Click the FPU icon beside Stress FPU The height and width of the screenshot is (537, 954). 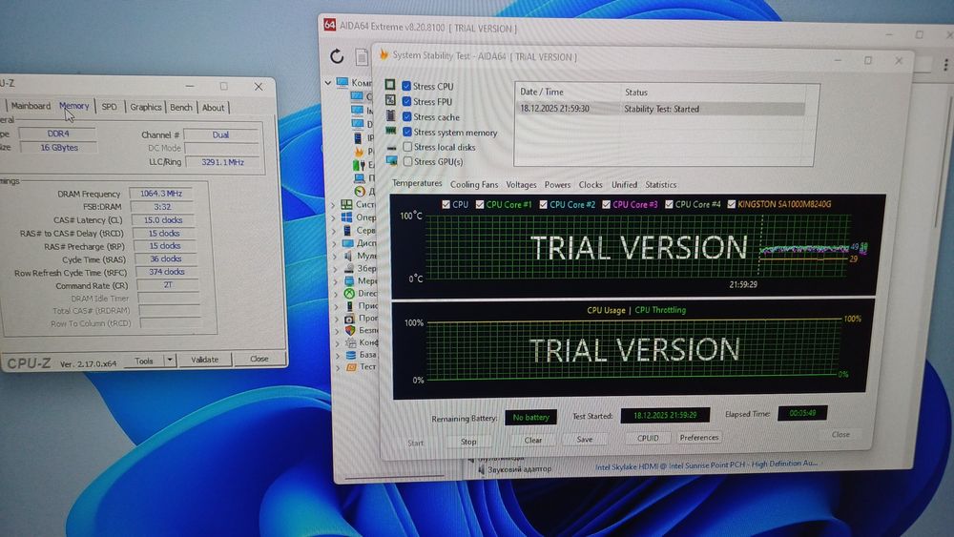390,100
